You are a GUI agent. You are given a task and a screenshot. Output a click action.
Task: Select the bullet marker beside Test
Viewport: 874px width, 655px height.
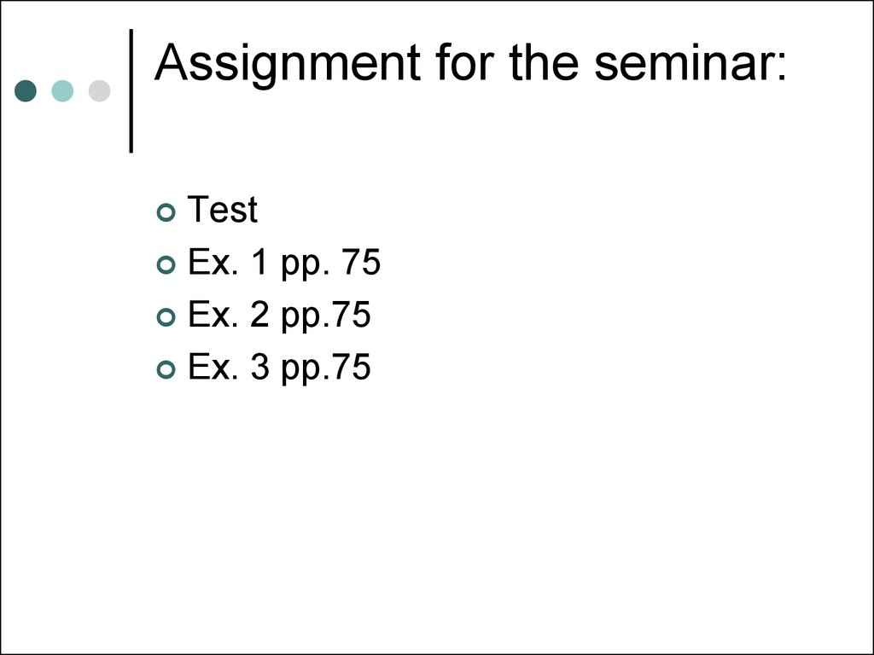166,213
